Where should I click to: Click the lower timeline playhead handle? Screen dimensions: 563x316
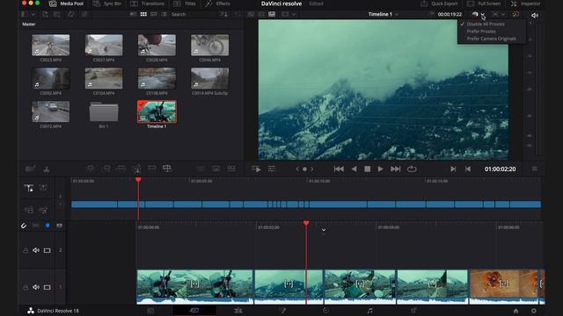point(306,223)
